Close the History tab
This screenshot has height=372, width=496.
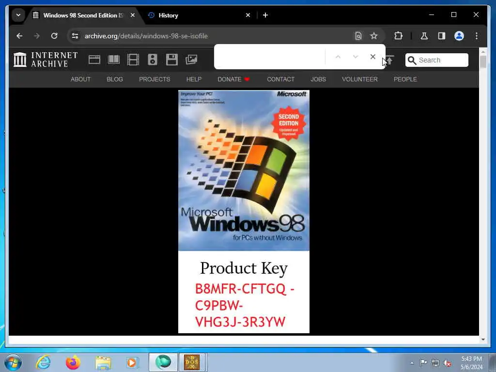[x=248, y=15]
